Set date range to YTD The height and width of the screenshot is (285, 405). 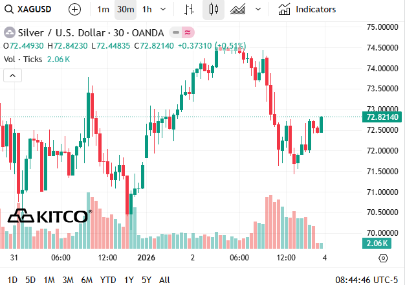pyautogui.click(x=109, y=280)
